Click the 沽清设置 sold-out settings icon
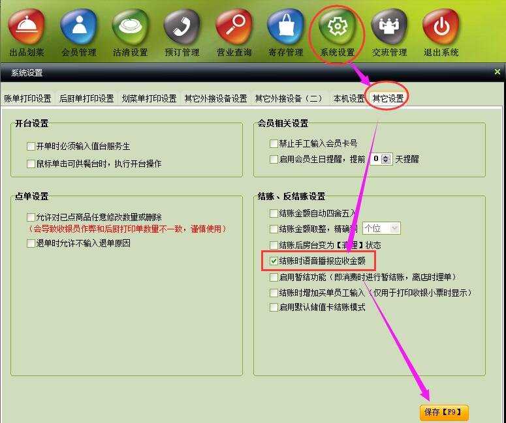The image size is (506, 423). coord(130,27)
